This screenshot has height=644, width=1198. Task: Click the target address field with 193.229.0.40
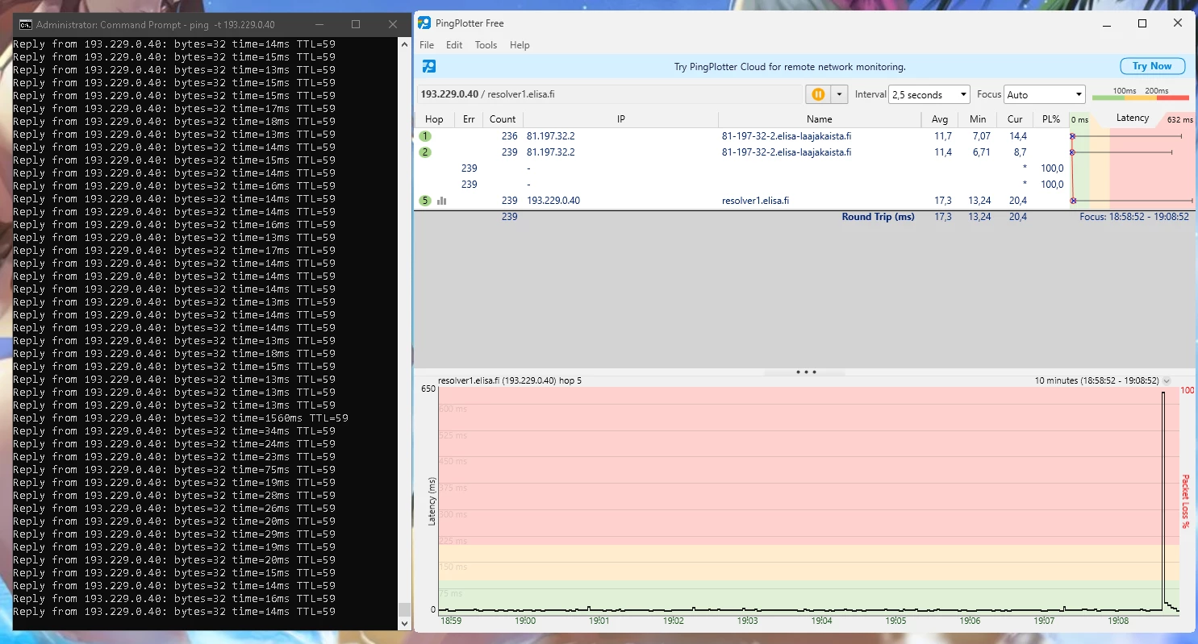pyautogui.click(x=610, y=94)
